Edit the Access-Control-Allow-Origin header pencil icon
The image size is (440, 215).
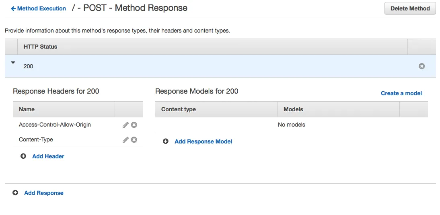[125, 125]
